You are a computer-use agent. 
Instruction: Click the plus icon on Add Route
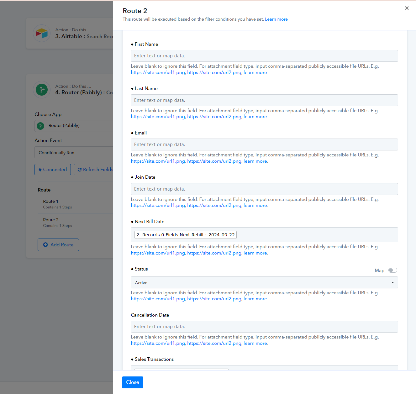coord(45,245)
